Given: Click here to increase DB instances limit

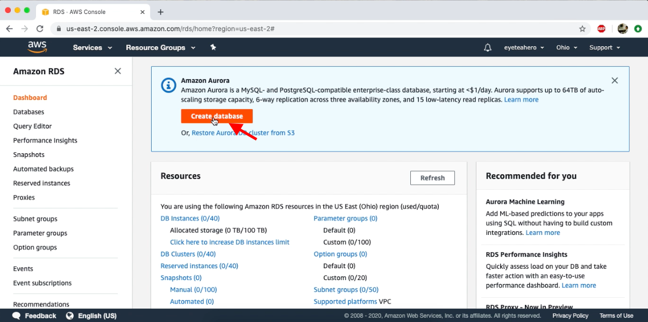Looking at the screenshot, I should [230, 242].
